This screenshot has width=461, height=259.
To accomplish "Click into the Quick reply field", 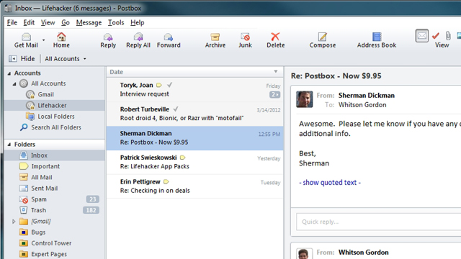I will pyautogui.click(x=379, y=222).
